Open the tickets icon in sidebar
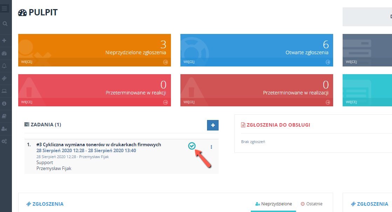 click(x=5, y=78)
